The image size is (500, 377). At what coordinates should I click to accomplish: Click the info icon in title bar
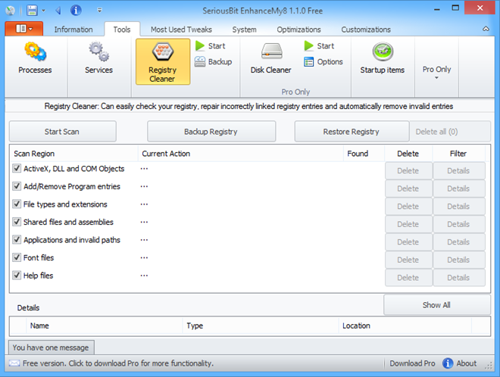(76, 11)
